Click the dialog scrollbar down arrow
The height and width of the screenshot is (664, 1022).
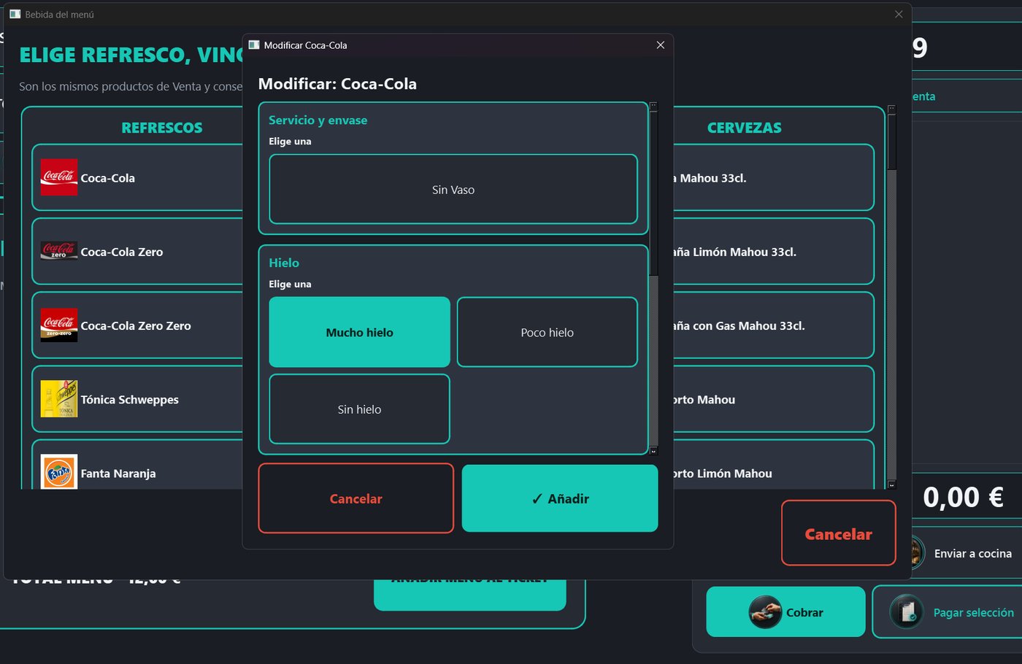pyautogui.click(x=654, y=451)
